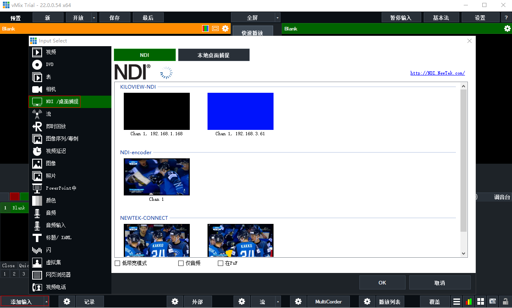Click the colour bars icon in preview header
The width and height of the screenshot is (512, 308).
pos(205,28)
